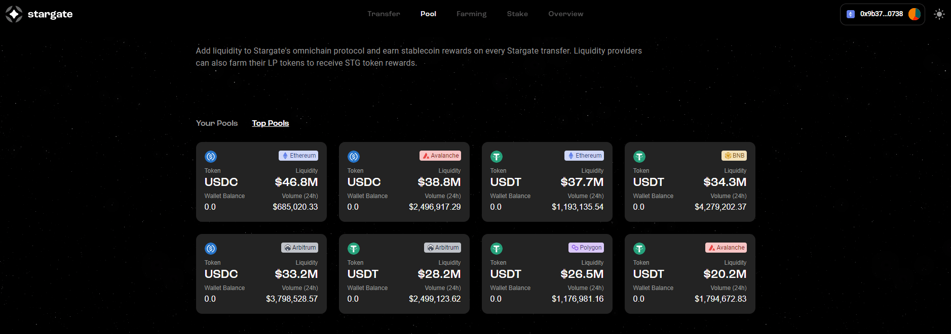This screenshot has width=951, height=334.
Task: Click the volume figure $2,499,123.62
Action: (435, 299)
